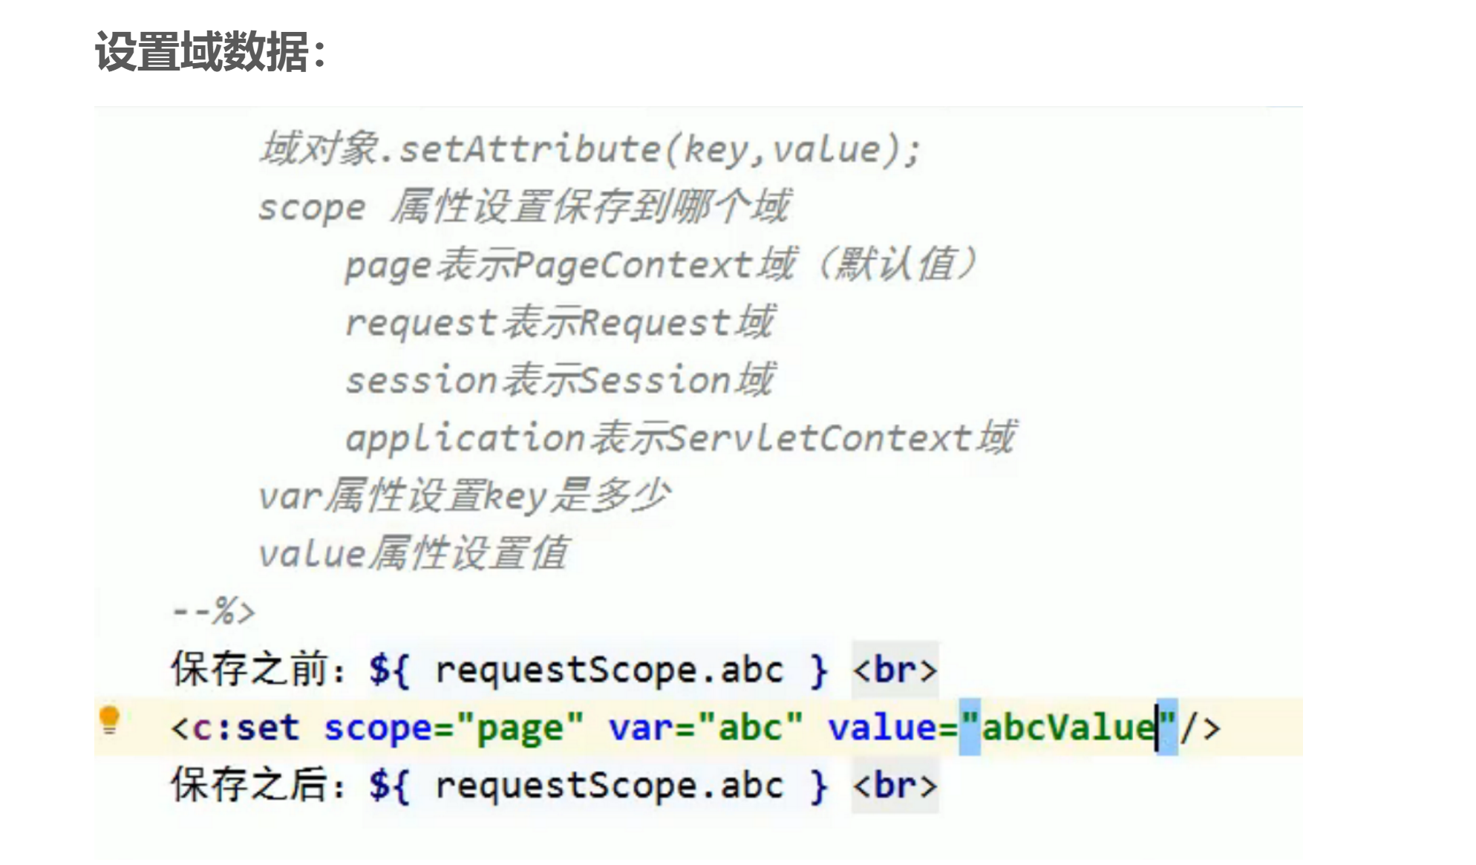Place cursor in requestScope.abc after 保存之前
The height and width of the screenshot is (865, 1476).
coord(609,670)
